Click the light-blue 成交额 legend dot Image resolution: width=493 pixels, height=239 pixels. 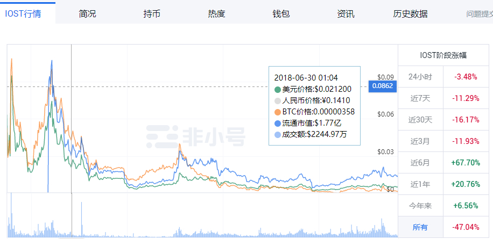278,134
